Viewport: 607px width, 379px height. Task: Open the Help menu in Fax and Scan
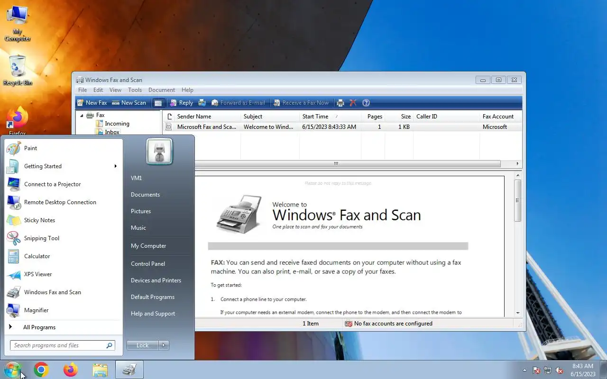[x=187, y=90]
